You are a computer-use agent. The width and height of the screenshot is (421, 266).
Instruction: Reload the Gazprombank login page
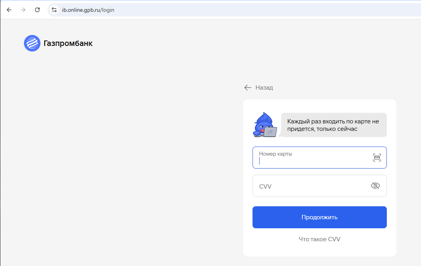tap(37, 10)
